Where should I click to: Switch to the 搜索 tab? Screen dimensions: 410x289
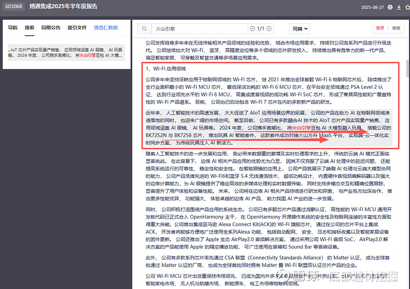30,28
